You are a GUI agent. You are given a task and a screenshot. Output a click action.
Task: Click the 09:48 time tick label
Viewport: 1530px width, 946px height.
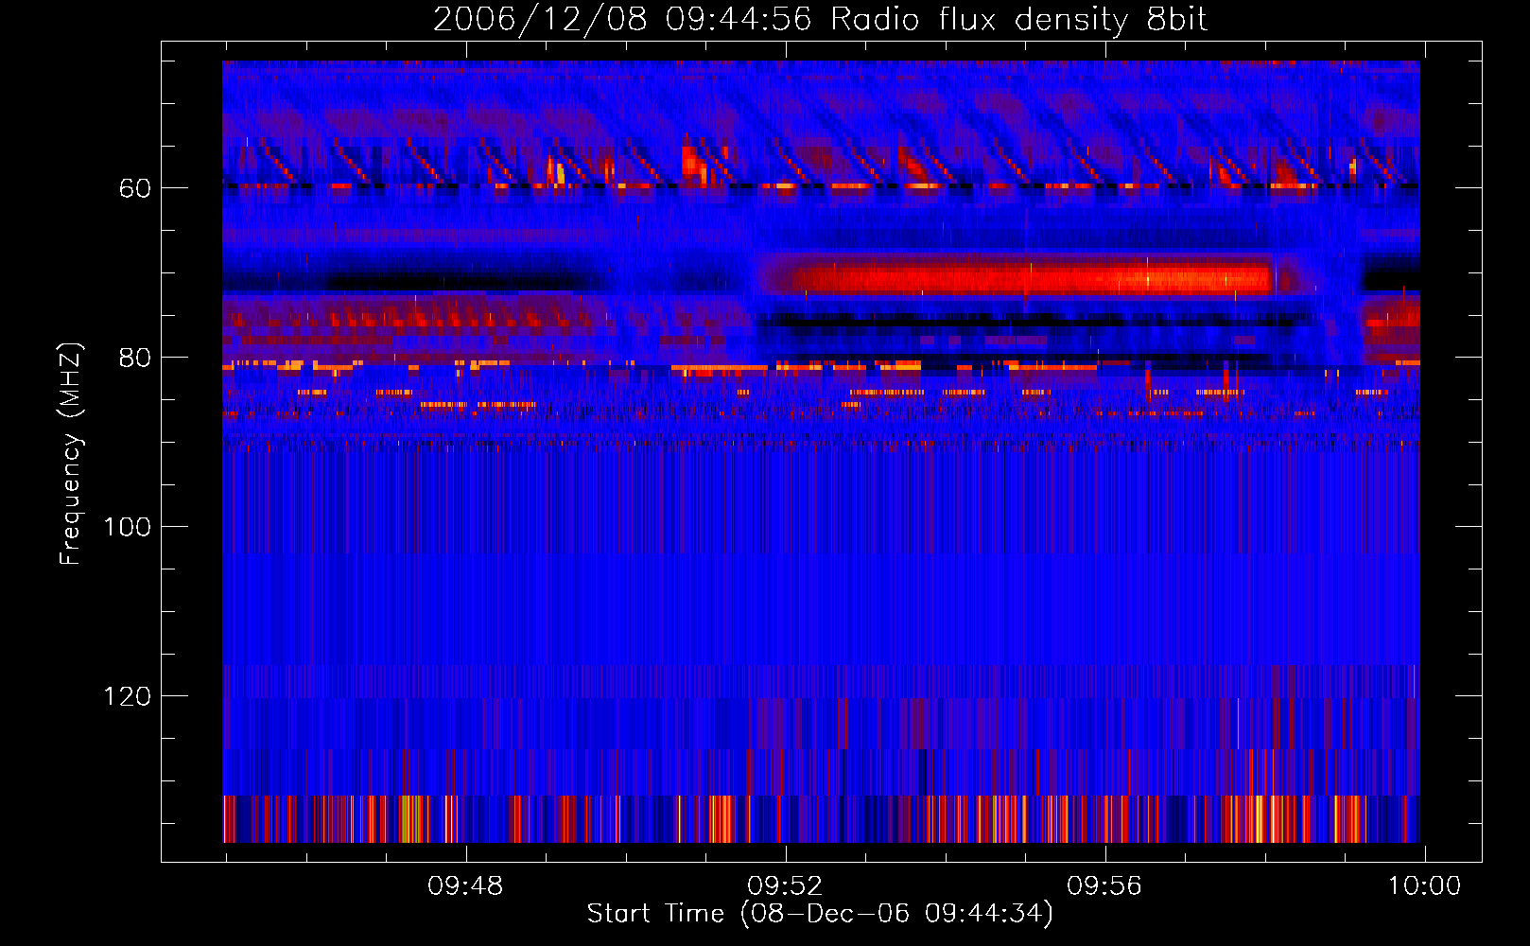pyautogui.click(x=465, y=886)
